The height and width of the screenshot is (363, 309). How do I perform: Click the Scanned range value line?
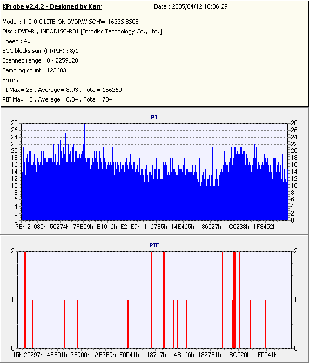(41, 60)
